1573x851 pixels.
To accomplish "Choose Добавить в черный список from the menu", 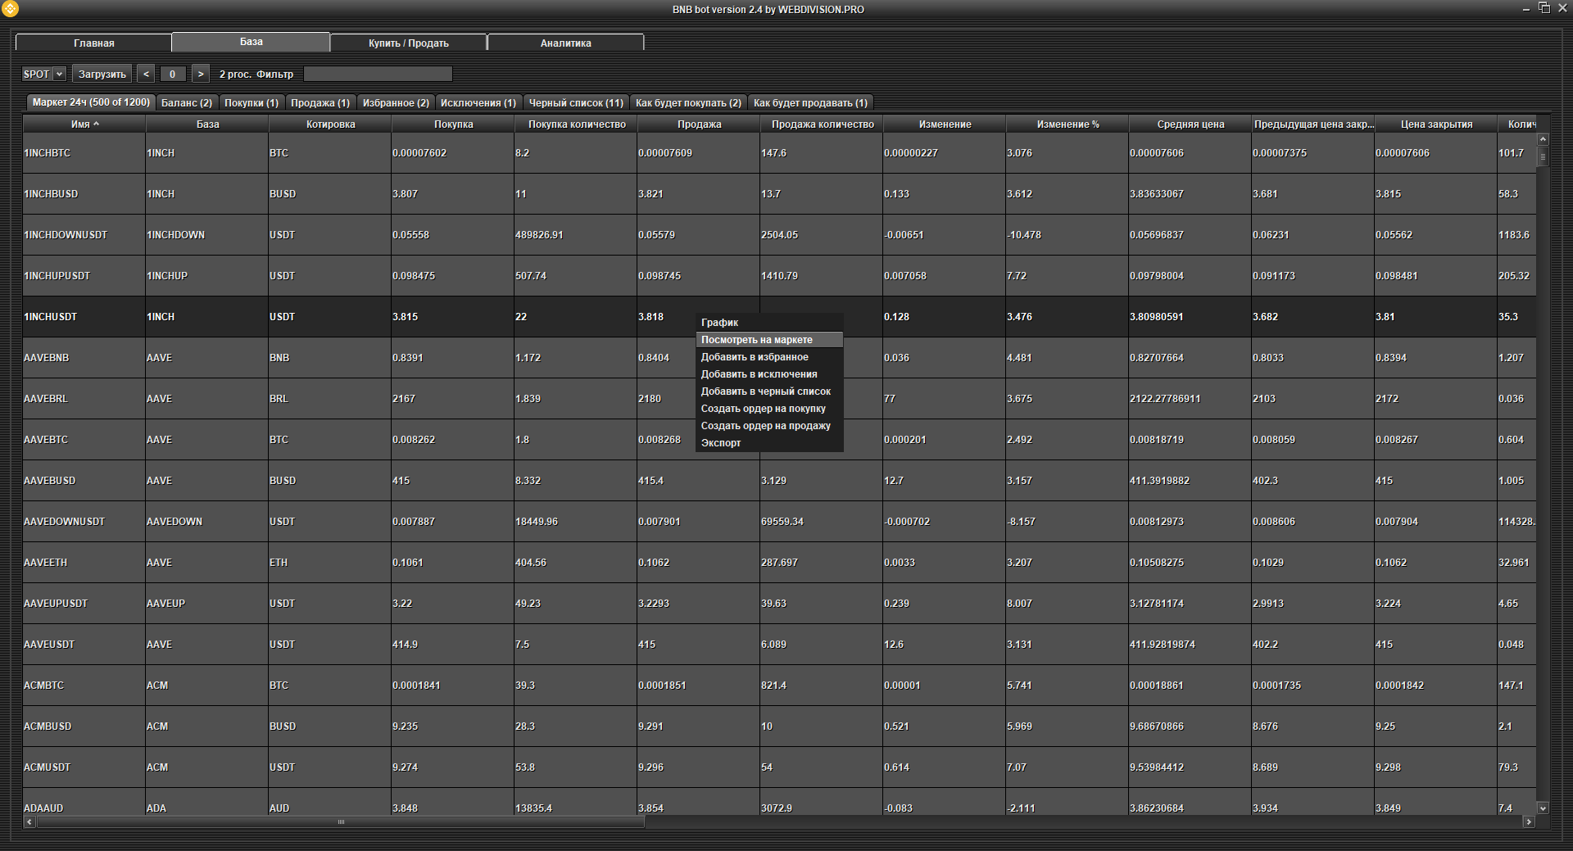I will point(765,392).
